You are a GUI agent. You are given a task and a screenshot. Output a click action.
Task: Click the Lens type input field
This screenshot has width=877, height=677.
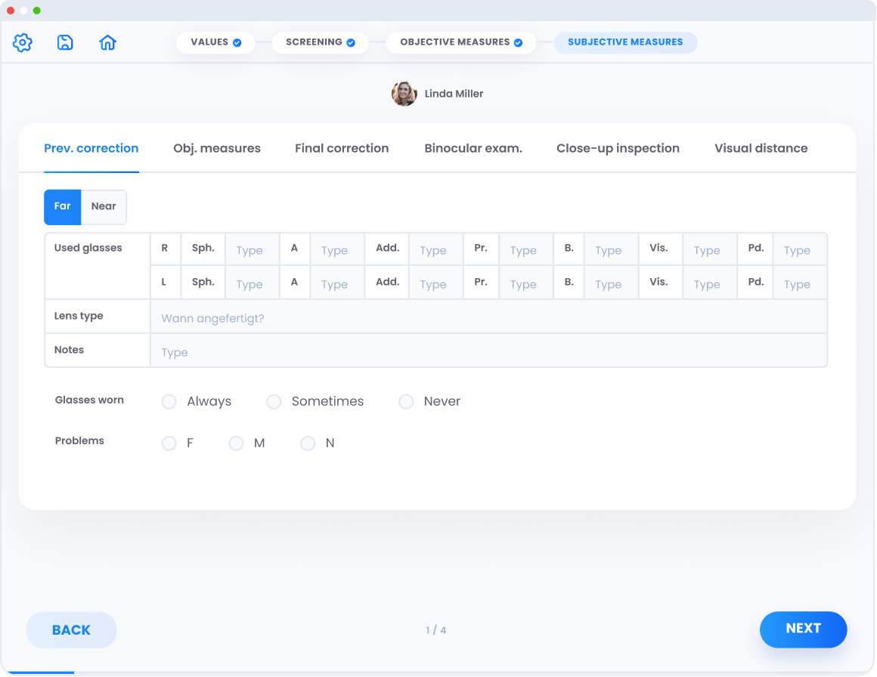[488, 318]
